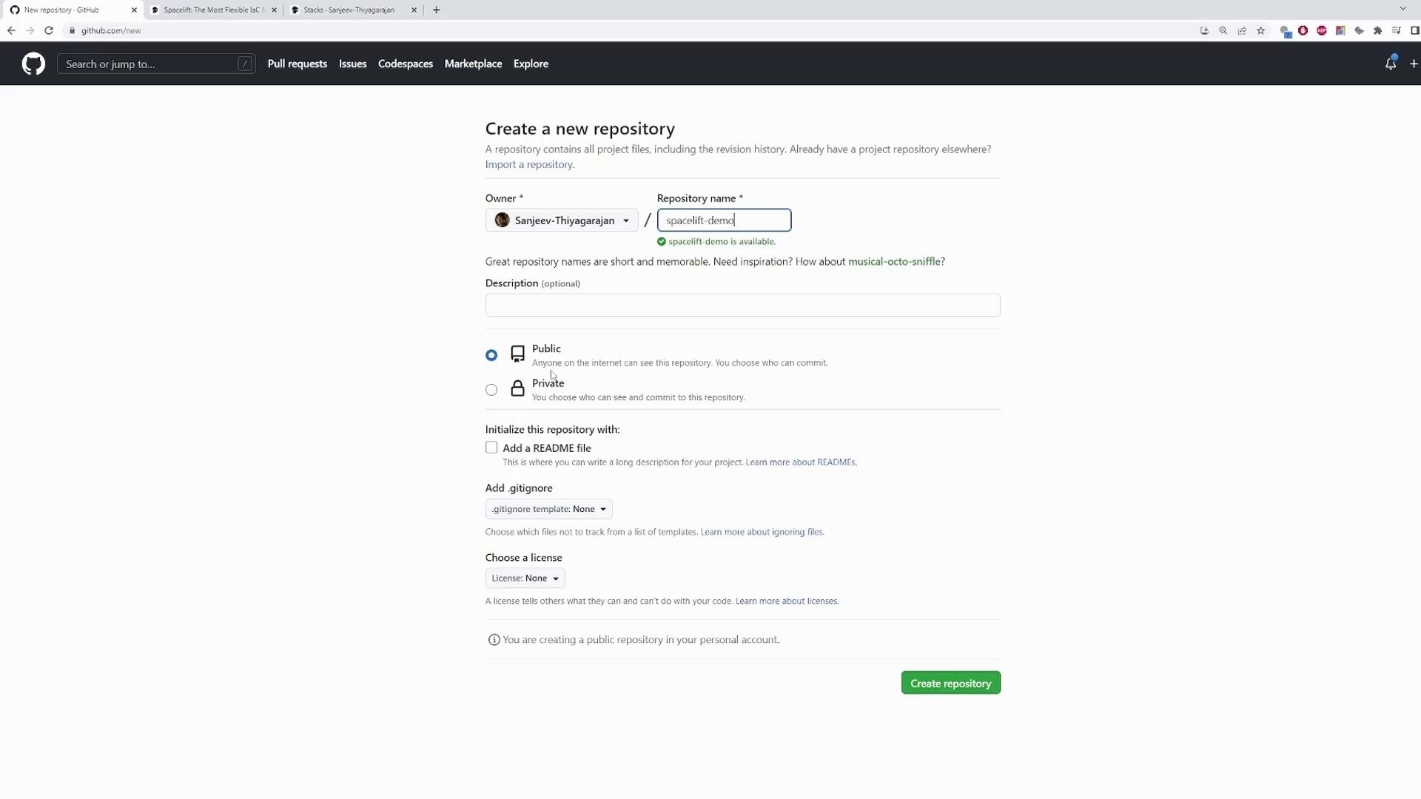This screenshot has height=799, width=1421.
Task: Click the share page icon
Action: click(x=1242, y=30)
